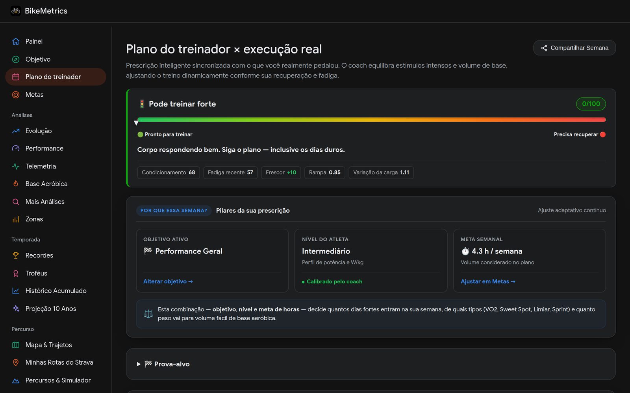Click the BikeMetrics bicycle logo icon
This screenshot has width=630, height=393.
pos(16,11)
